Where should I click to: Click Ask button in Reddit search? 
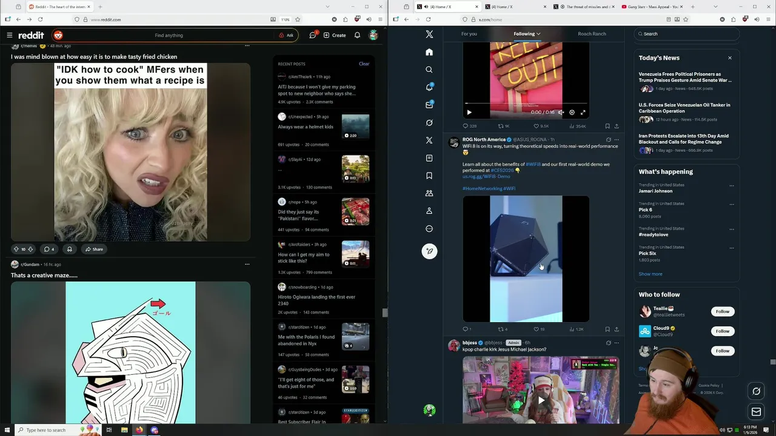[x=286, y=35]
